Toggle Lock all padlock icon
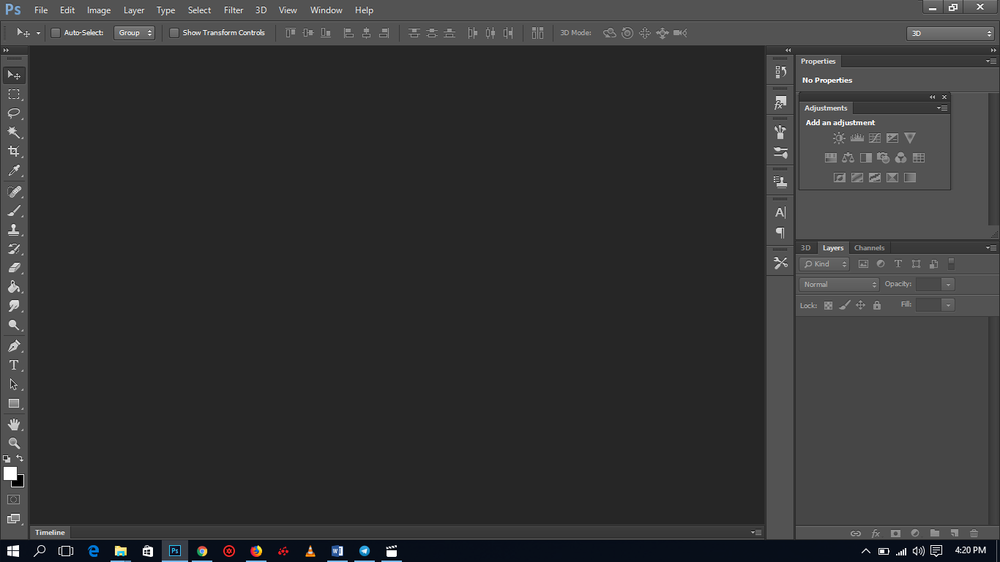 (877, 305)
